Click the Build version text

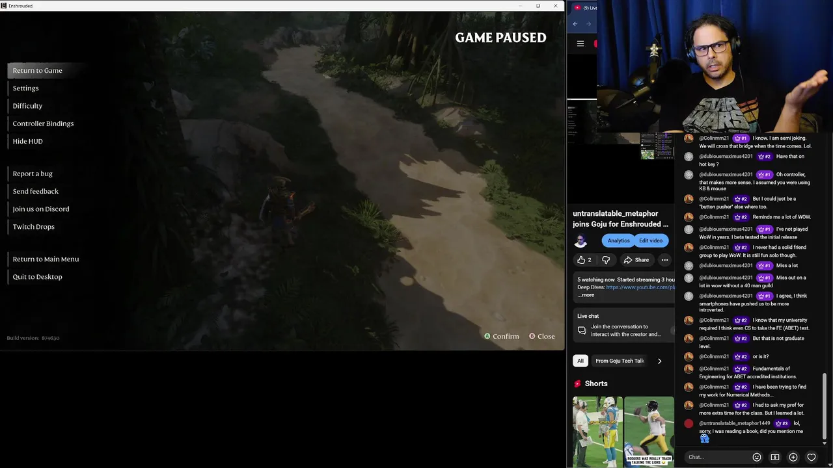33,338
